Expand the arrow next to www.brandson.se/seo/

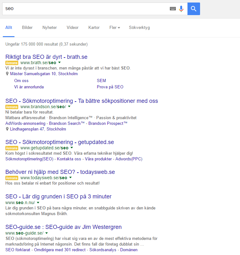click(x=69, y=107)
